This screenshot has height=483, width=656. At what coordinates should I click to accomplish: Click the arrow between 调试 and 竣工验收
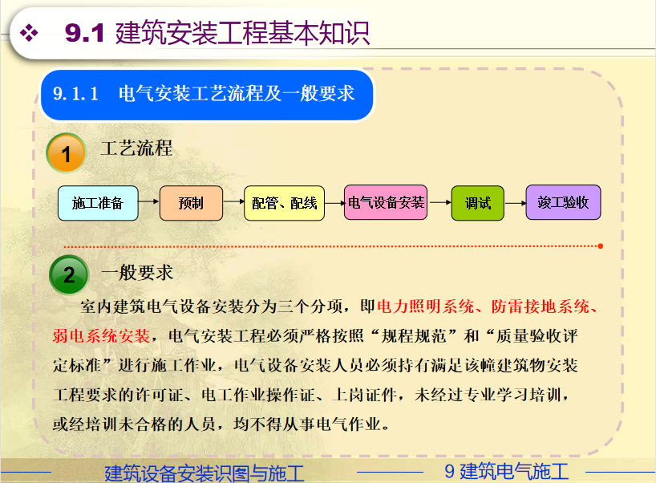point(516,203)
